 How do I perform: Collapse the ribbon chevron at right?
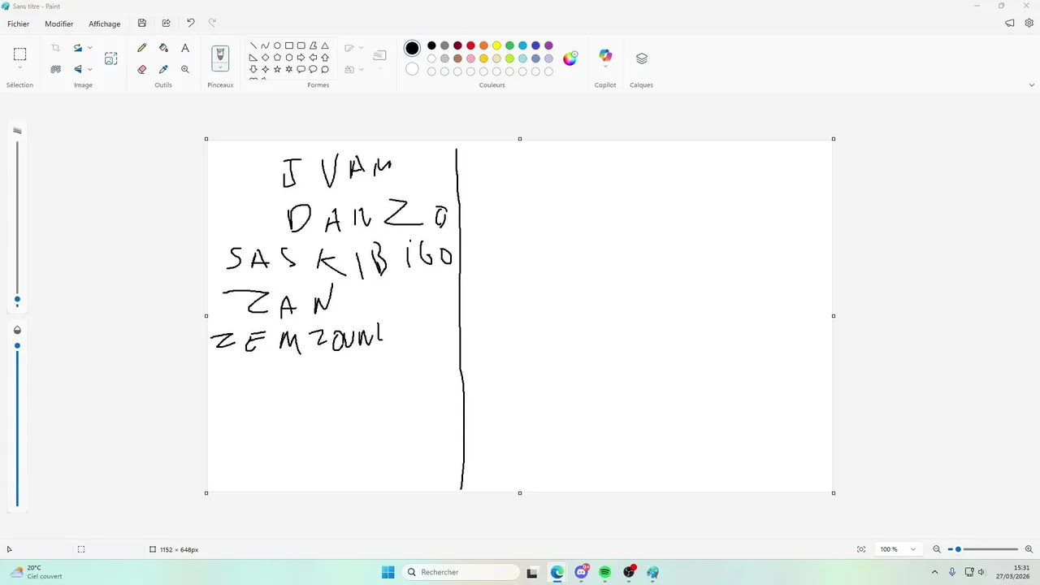point(1032,84)
